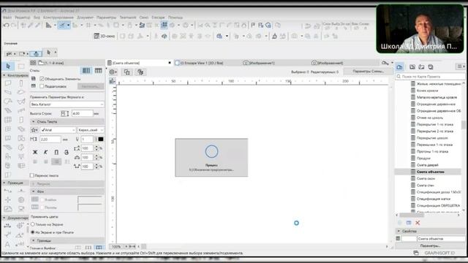
Task: Toggle Объединить Элементы checkbox
Action: 42,79
